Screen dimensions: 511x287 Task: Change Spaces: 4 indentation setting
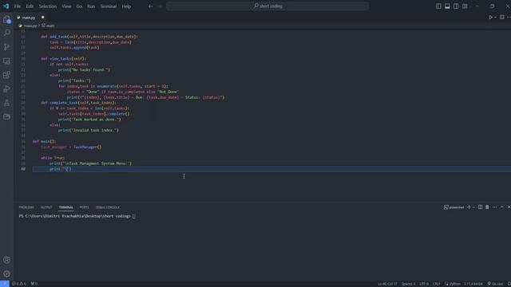408,284
